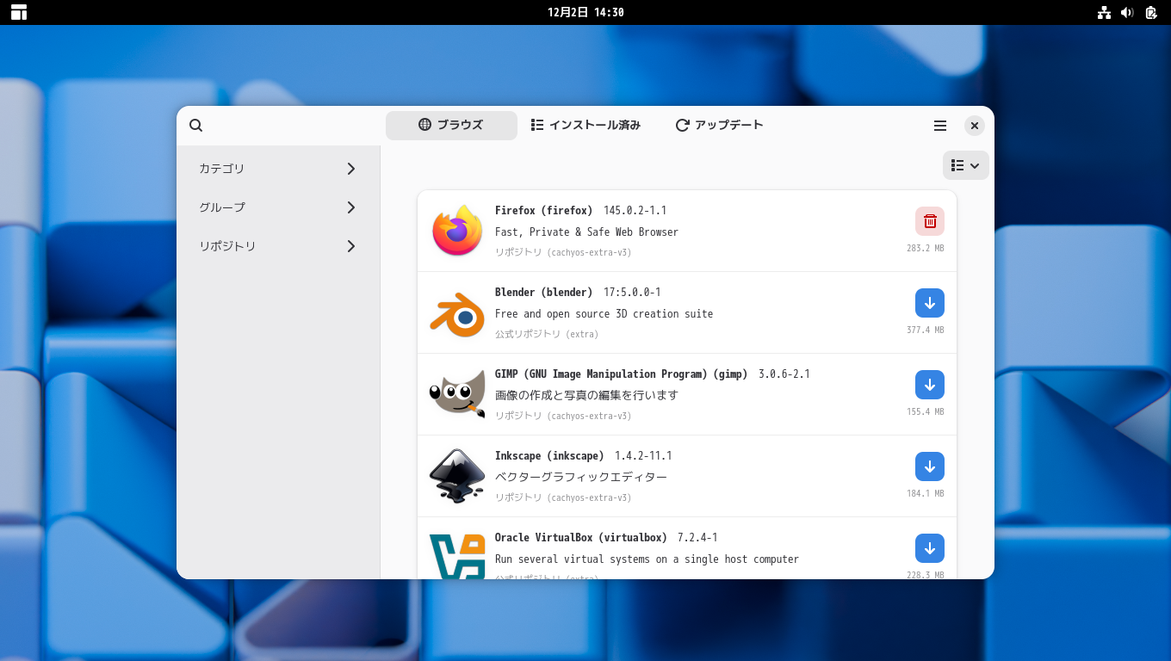Screen dimensions: 1171x661
Task: Click the battery status icon in top bar
Action: click(x=1151, y=12)
